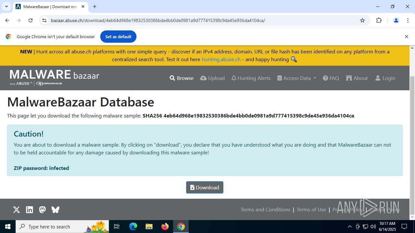Open the FAQ page
This screenshot has width=415, height=233.
331,78
